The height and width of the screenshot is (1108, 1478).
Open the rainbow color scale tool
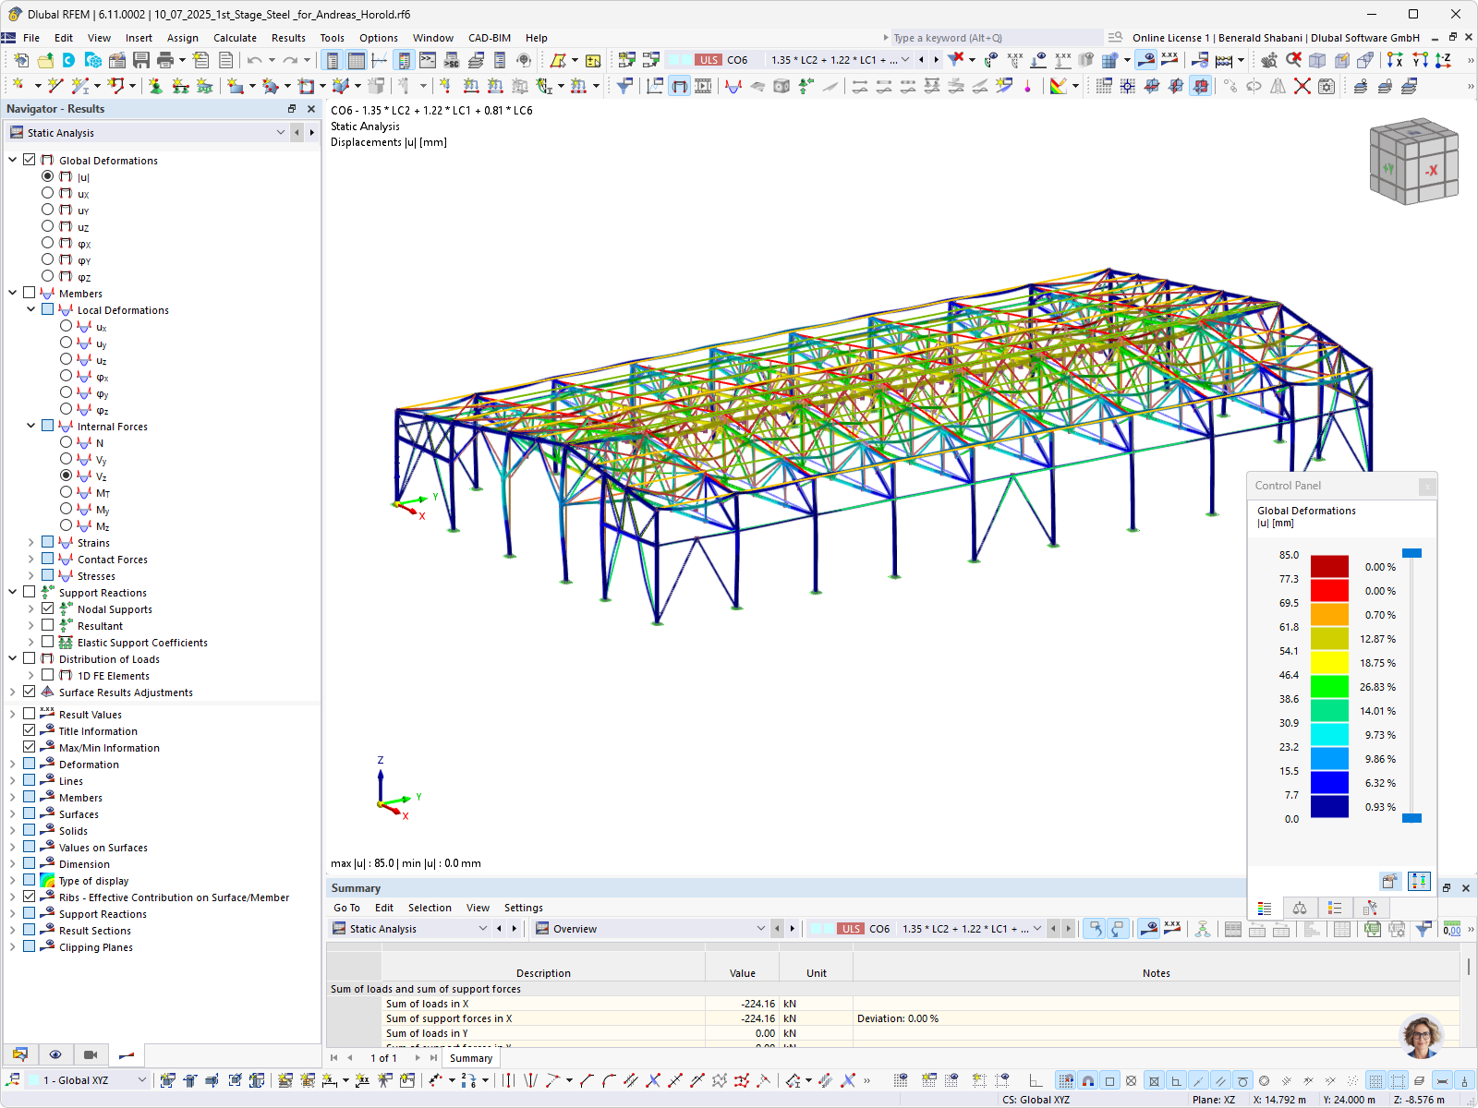(x=1060, y=86)
